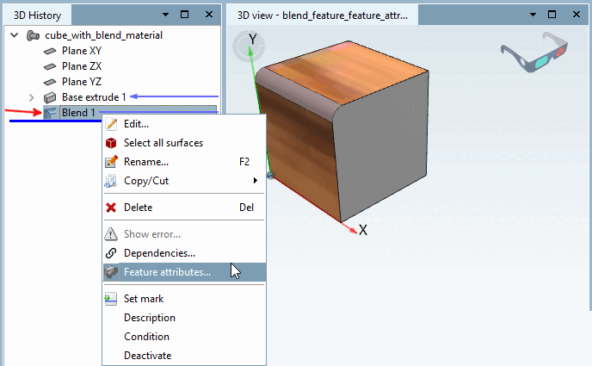Viewport: 592px width, 366px height.
Task: Click the Set mark icon
Action: pos(111,299)
